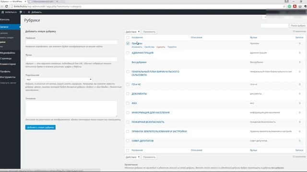Open top Действия bulk actions dropdown

pos(132,32)
